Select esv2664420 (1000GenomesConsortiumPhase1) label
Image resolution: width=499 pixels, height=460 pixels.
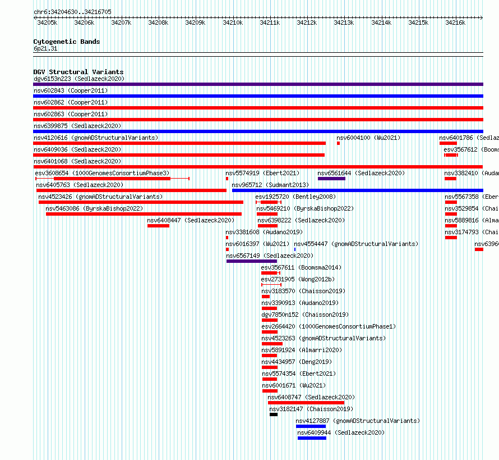coord(329,326)
